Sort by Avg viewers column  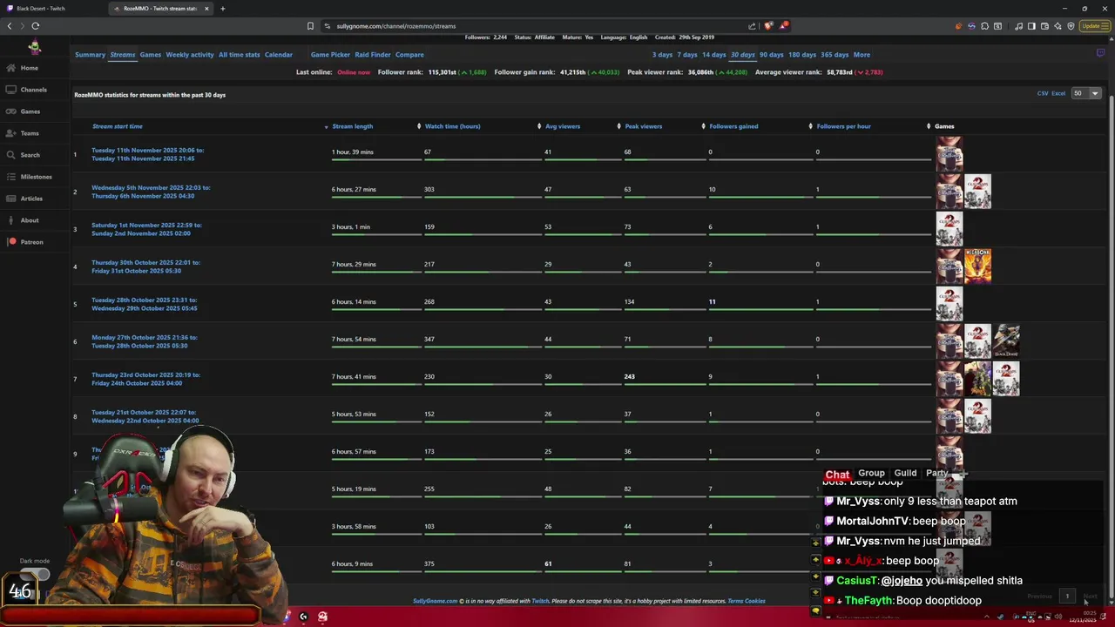click(x=562, y=126)
